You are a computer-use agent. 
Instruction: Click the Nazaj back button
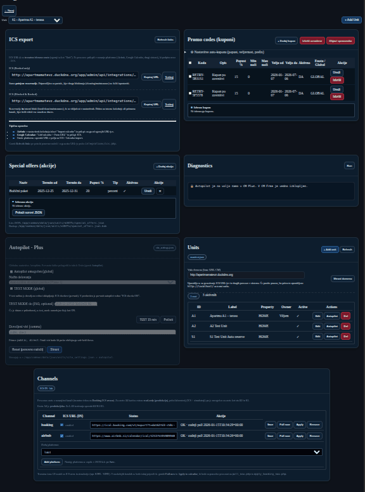pos(9,11)
